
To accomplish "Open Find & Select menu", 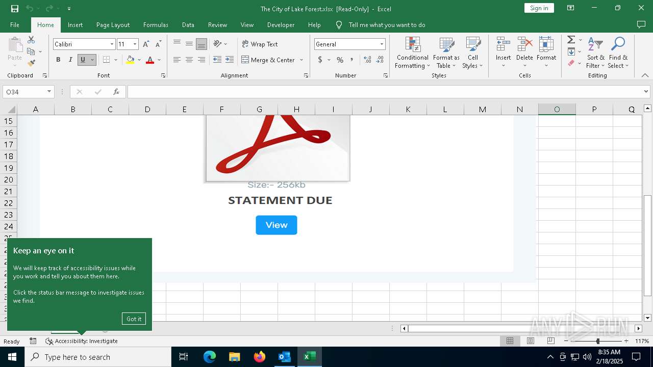I will (x=618, y=53).
